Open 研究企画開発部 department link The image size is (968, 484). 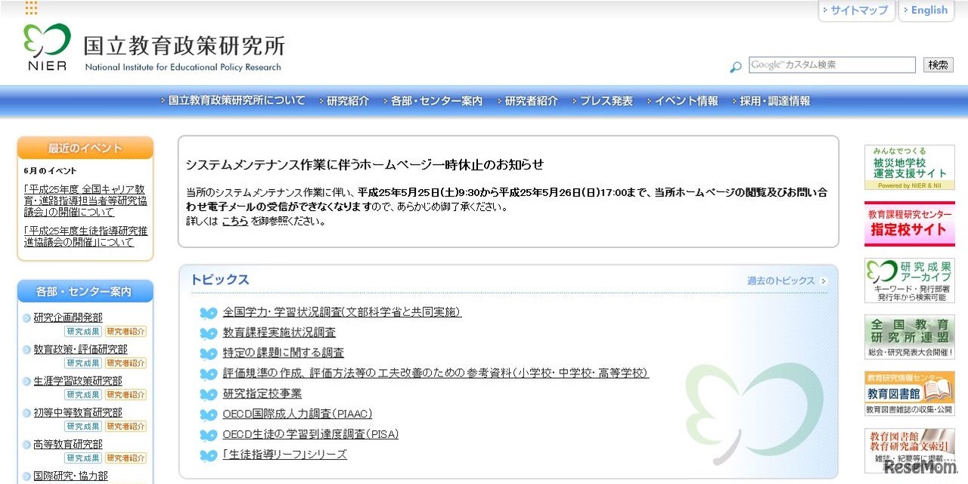tap(68, 318)
